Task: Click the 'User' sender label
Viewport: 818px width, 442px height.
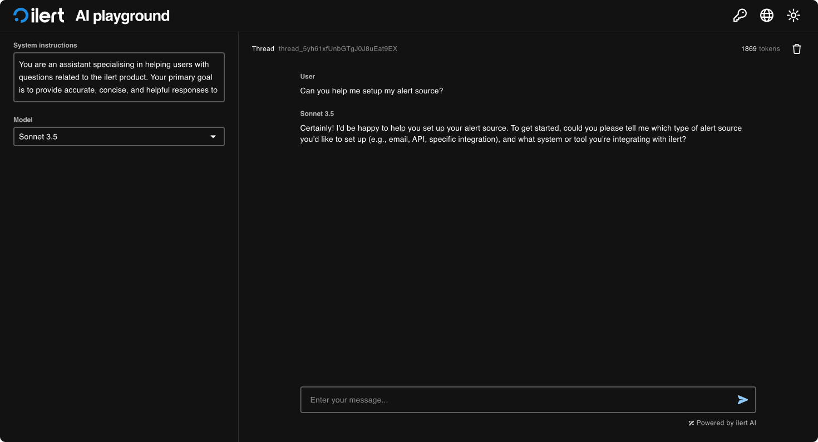Action: click(x=308, y=76)
